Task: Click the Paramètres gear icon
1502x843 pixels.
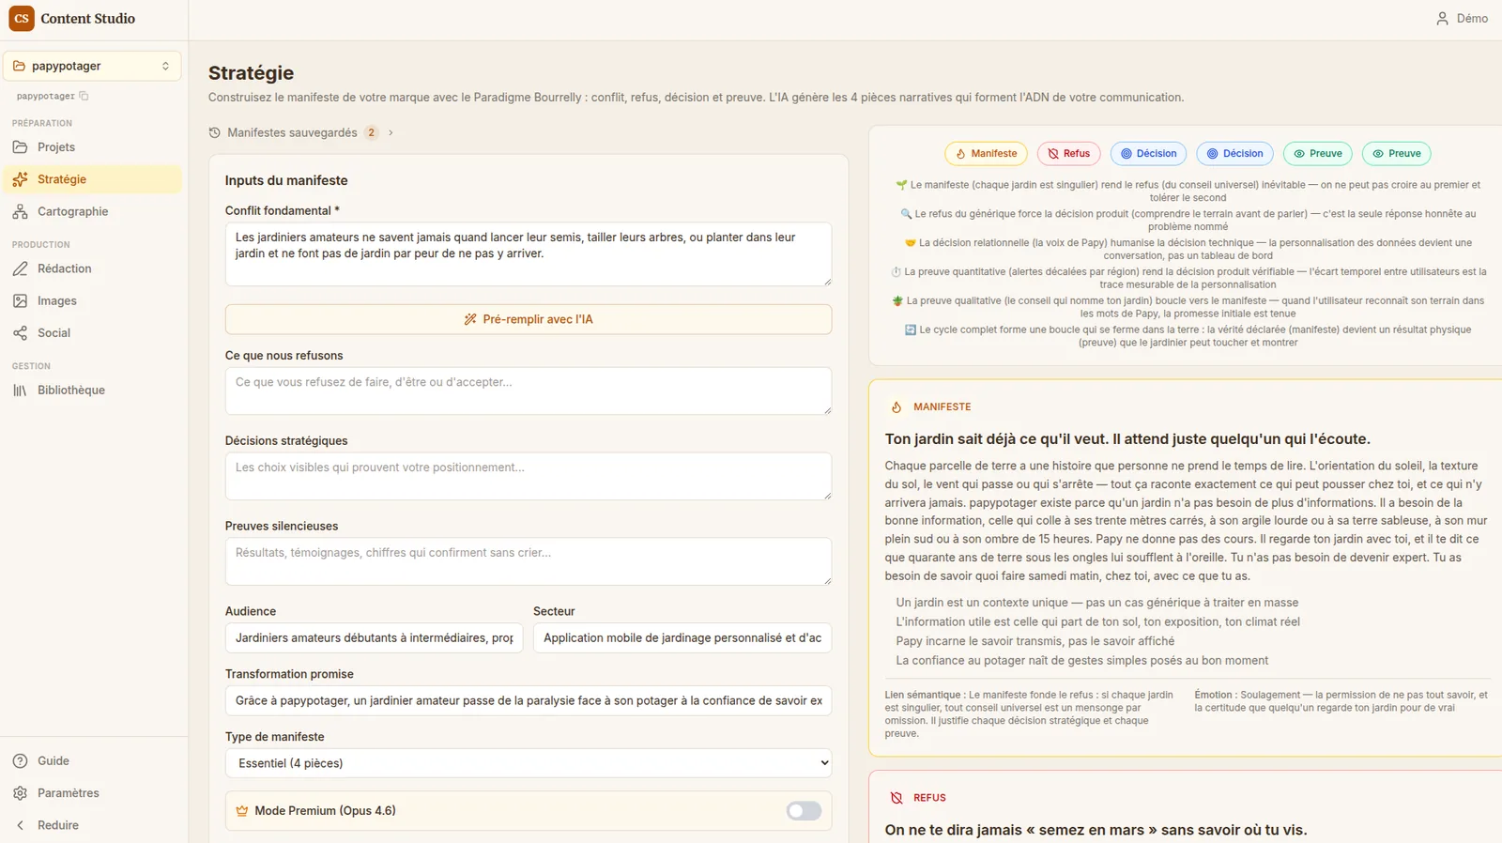Action: [x=20, y=793]
